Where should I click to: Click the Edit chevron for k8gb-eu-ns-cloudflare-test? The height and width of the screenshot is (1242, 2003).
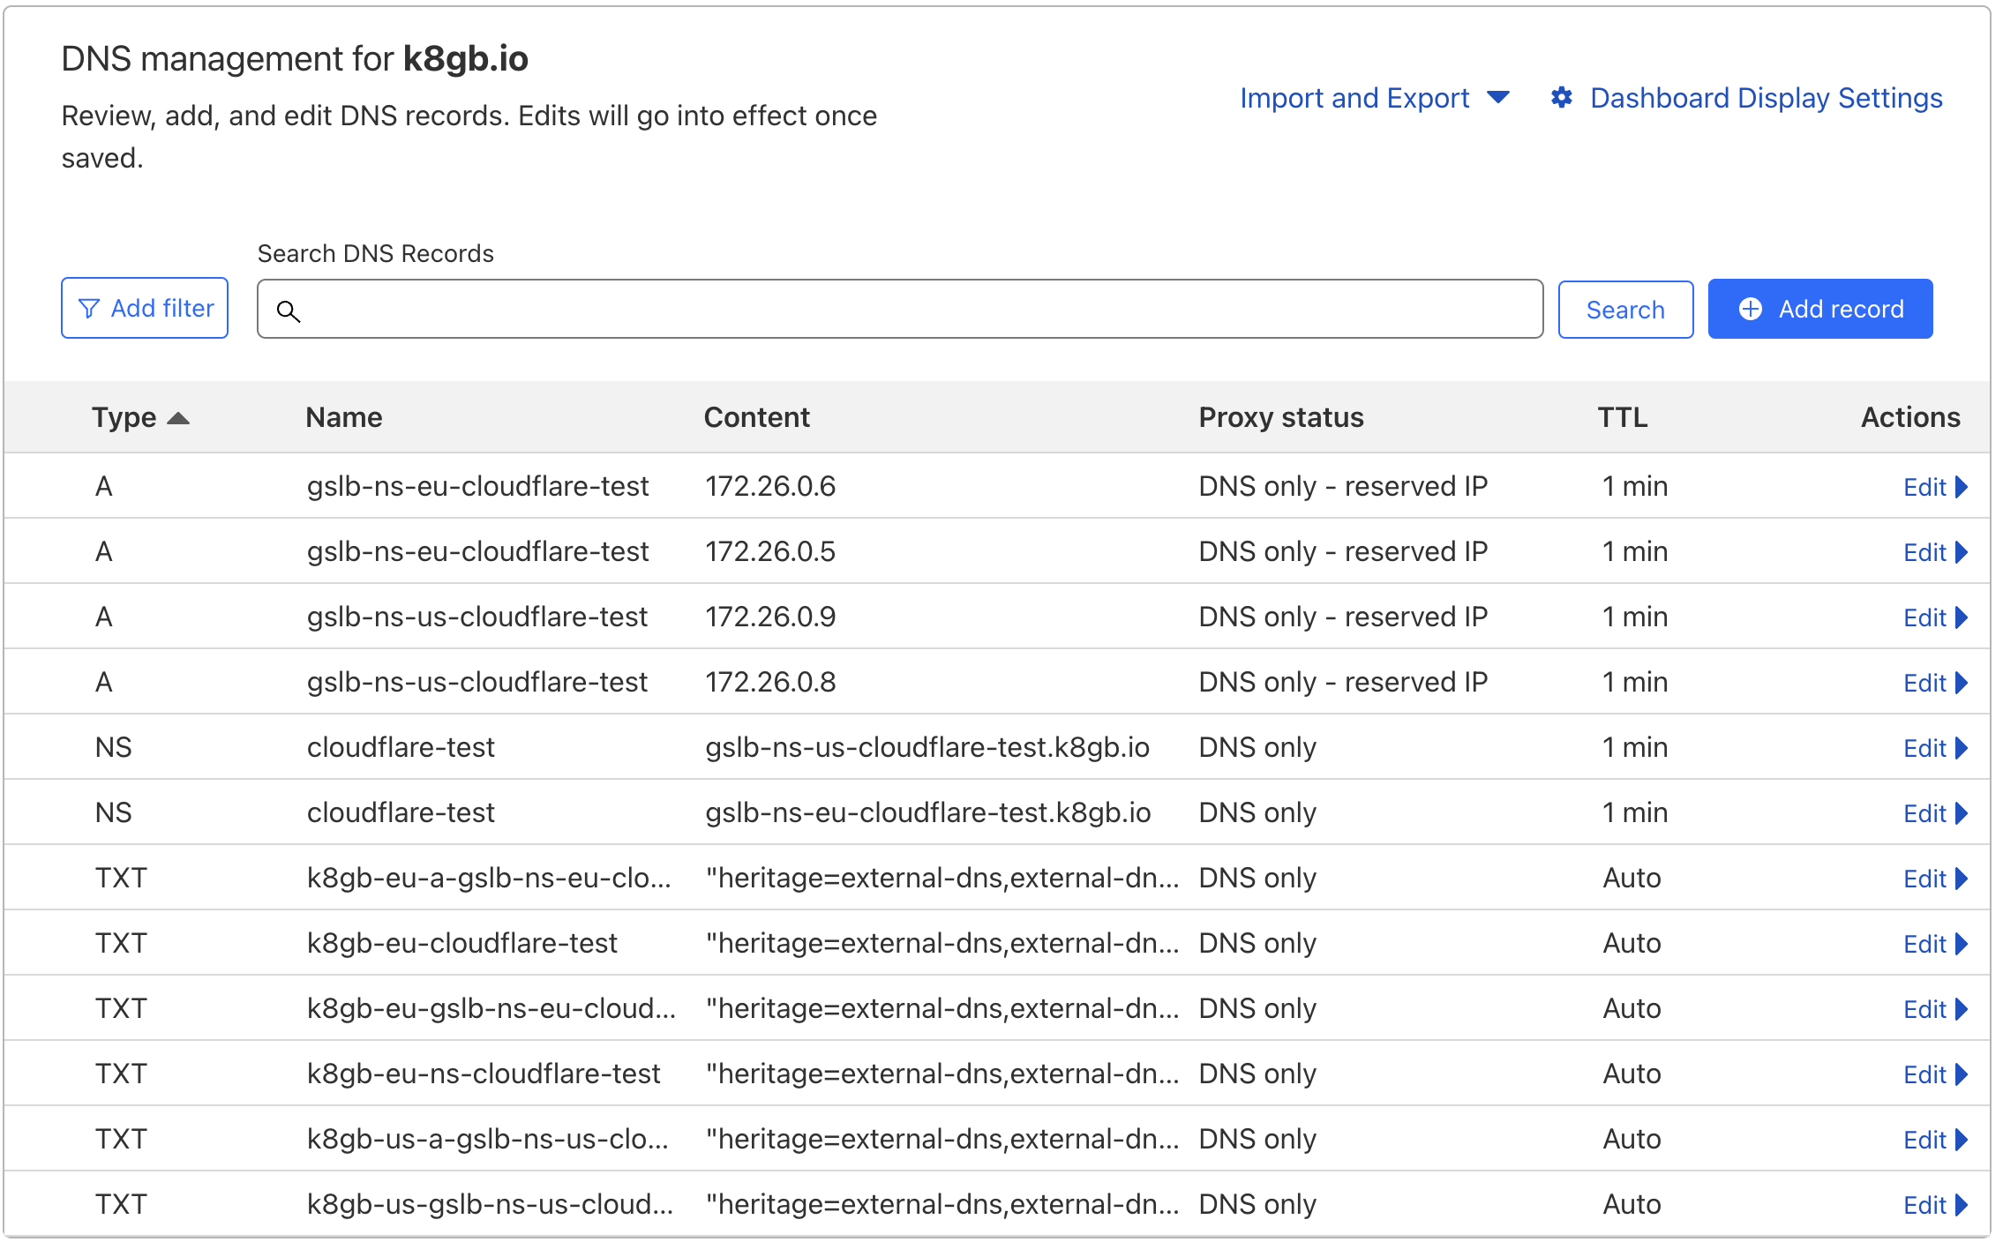click(x=1962, y=1074)
